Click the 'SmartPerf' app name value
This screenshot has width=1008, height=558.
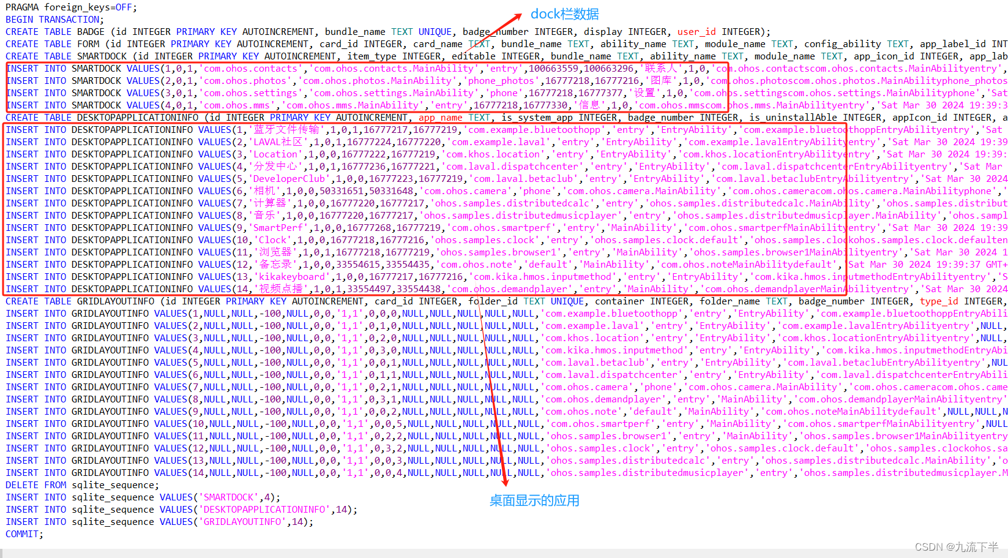pyautogui.click(x=278, y=228)
